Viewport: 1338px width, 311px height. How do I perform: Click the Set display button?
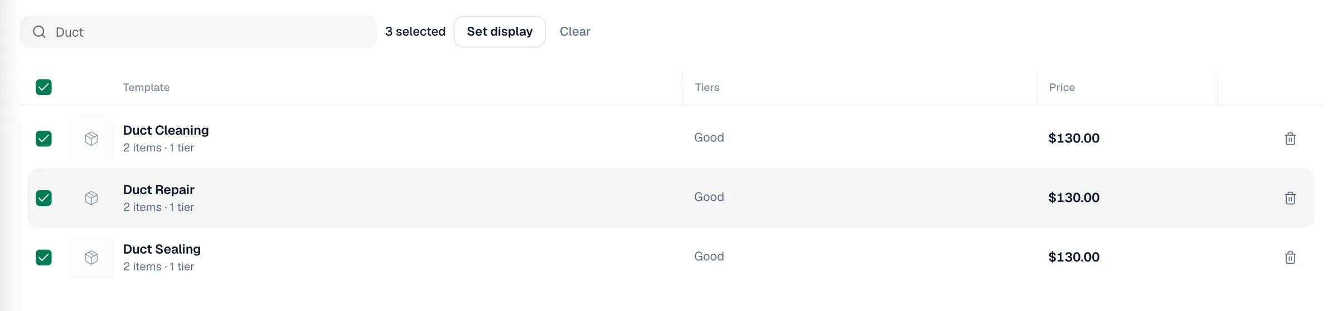coord(500,32)
